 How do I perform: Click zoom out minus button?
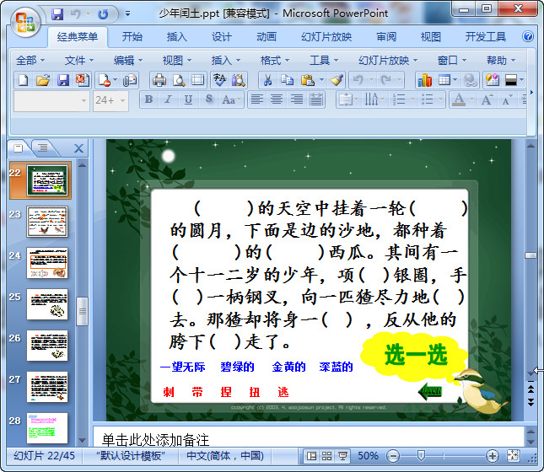[x=393, y=456]
